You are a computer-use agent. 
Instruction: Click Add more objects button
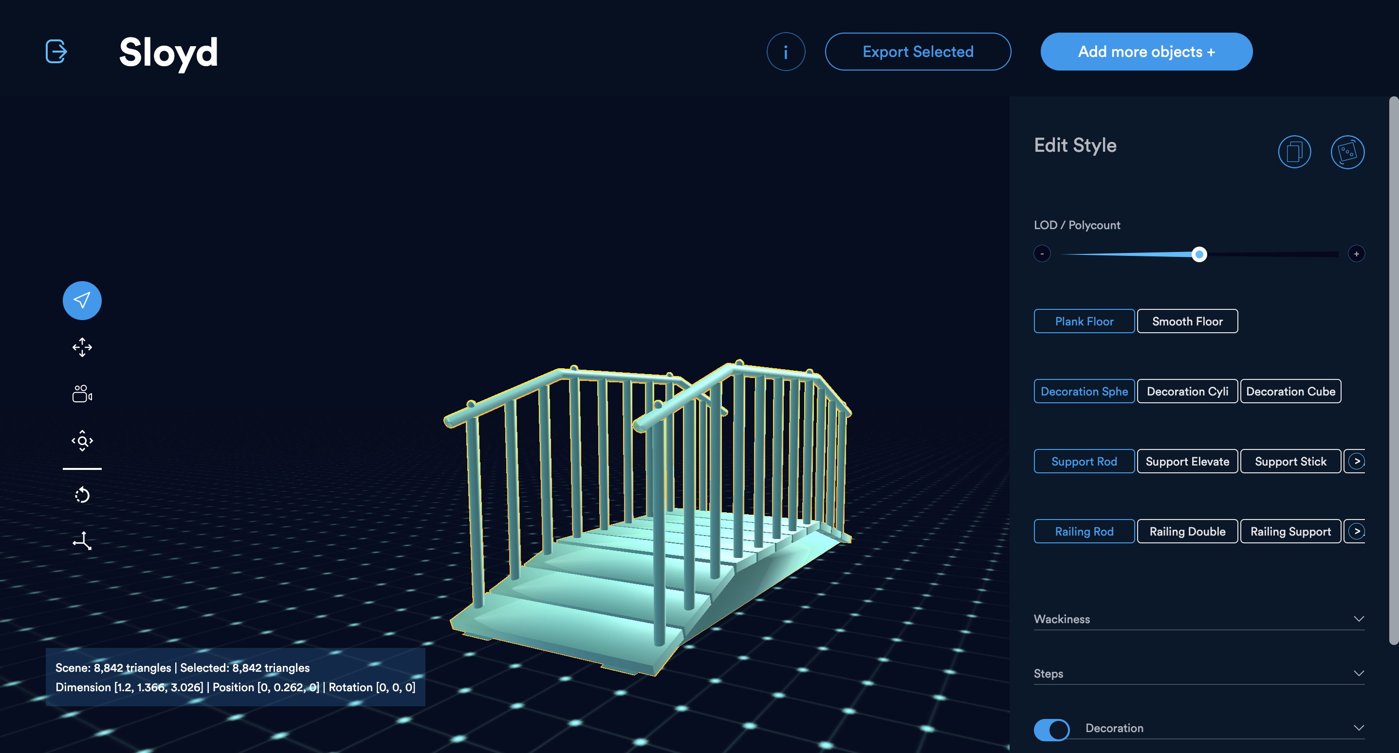point(1146,52)
